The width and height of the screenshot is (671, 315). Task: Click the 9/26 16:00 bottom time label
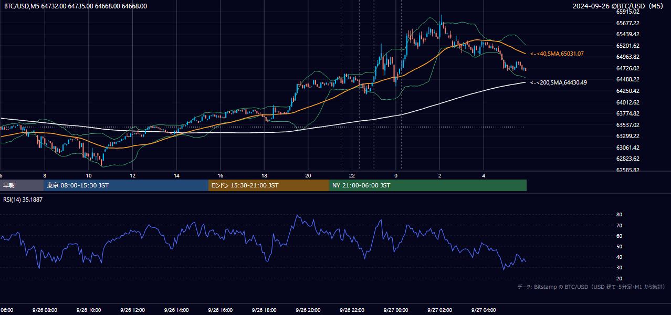point(220,310)
